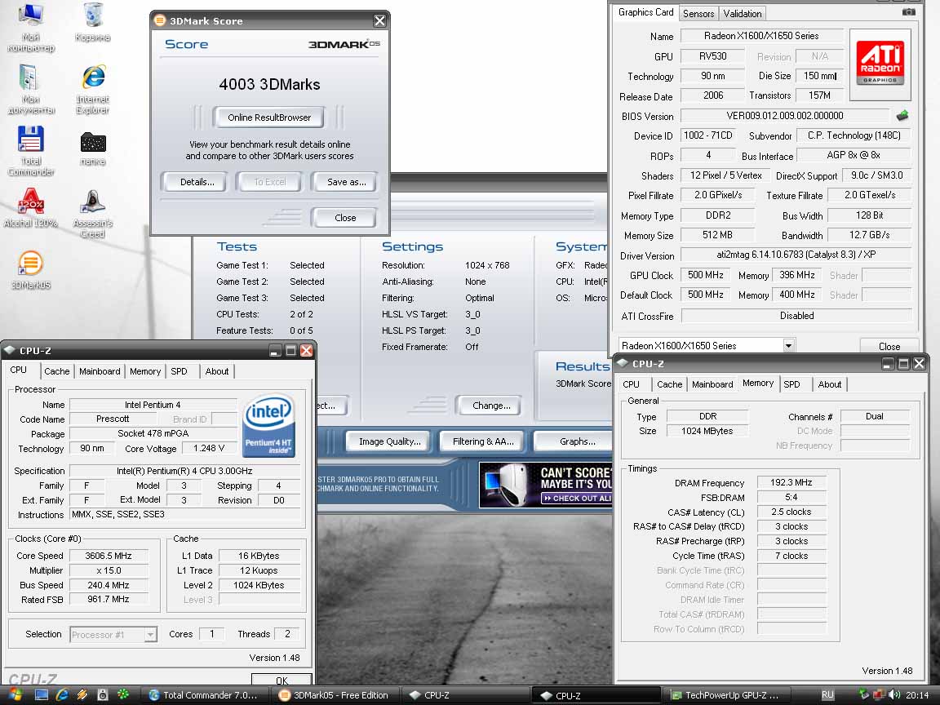
Task: Click the Change... button under Settings
Action: 491,406
